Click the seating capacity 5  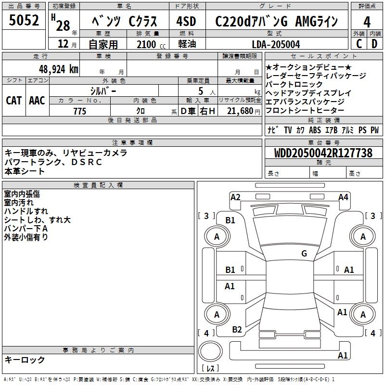pos(201,91)
